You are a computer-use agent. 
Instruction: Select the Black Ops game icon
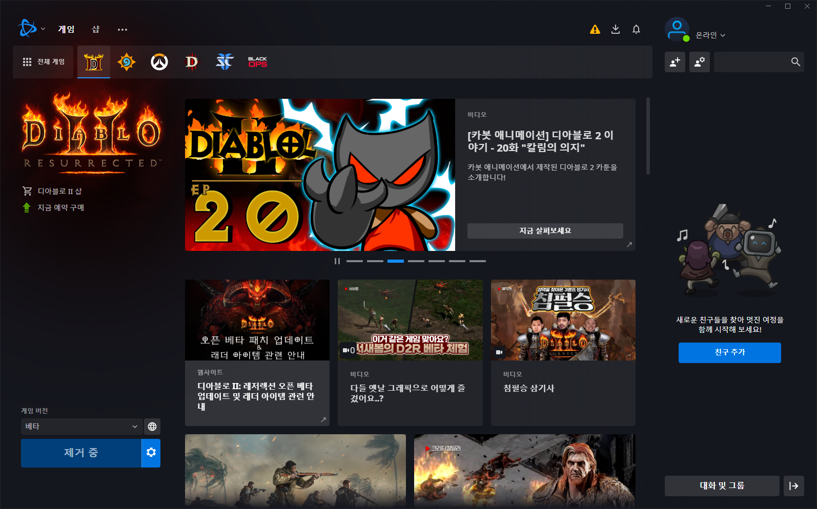coord(258,62)
